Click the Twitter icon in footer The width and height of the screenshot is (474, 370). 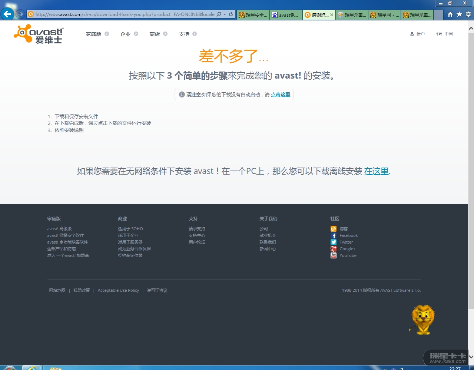click(334, 242)
